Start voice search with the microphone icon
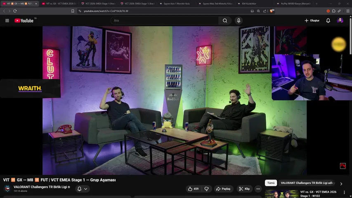The image size is (352, 198). (239, 21)
